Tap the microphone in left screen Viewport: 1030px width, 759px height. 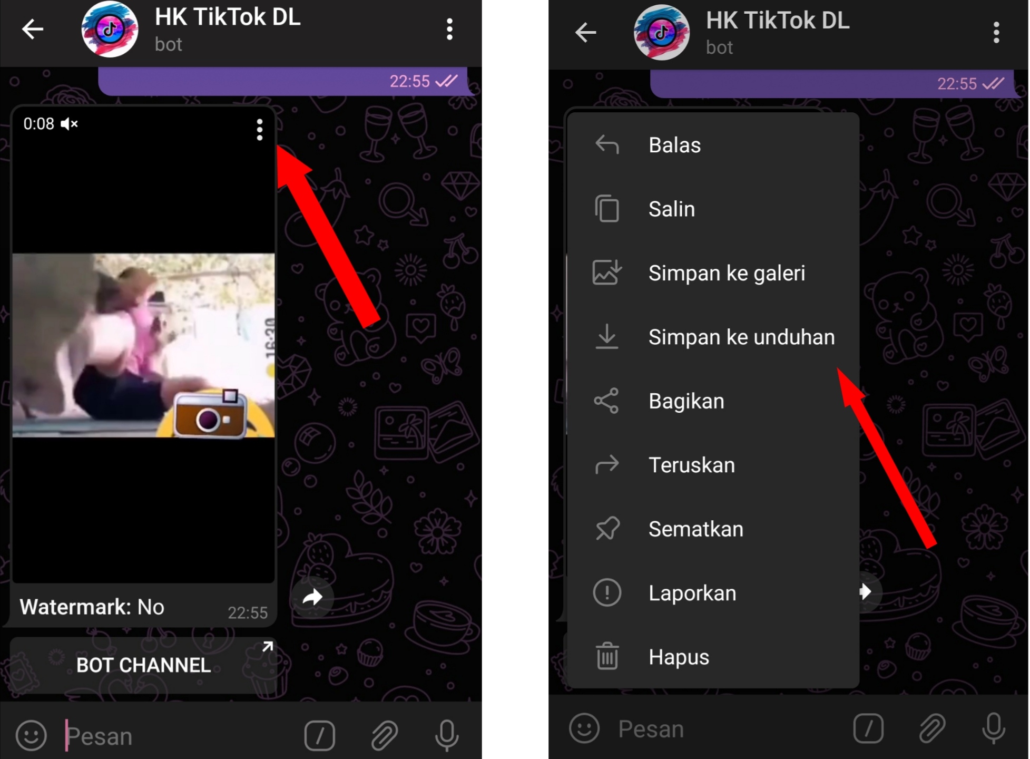point(447,735)
